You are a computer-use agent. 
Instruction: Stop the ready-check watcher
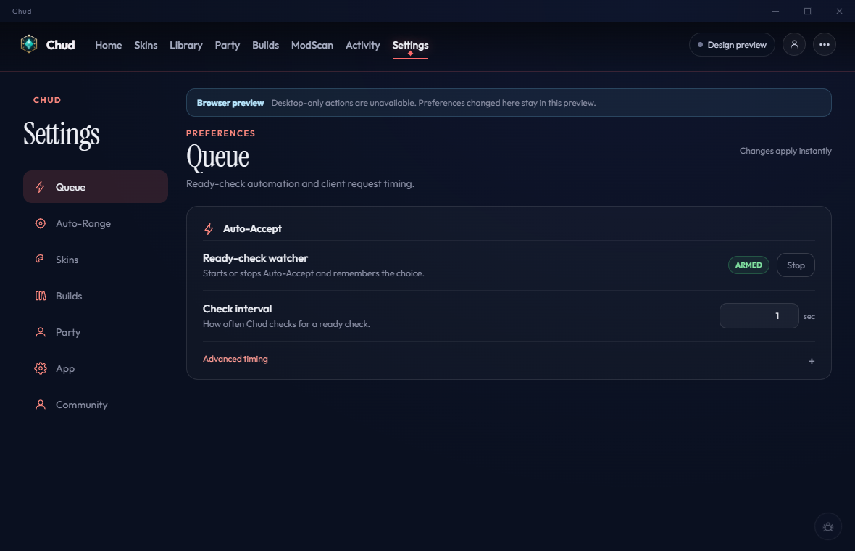(x=796, y=265)
